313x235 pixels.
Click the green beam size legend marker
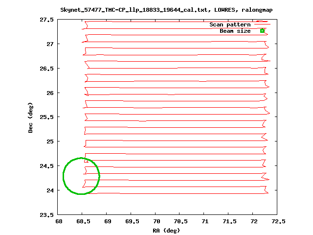click(x=262, y=31)
